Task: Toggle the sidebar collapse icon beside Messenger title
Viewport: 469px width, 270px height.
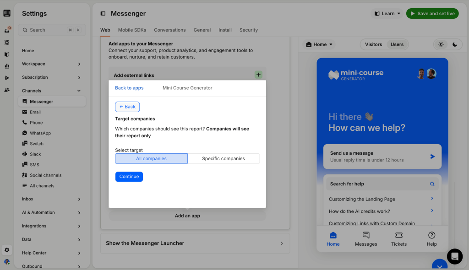Action: [103, 13]
